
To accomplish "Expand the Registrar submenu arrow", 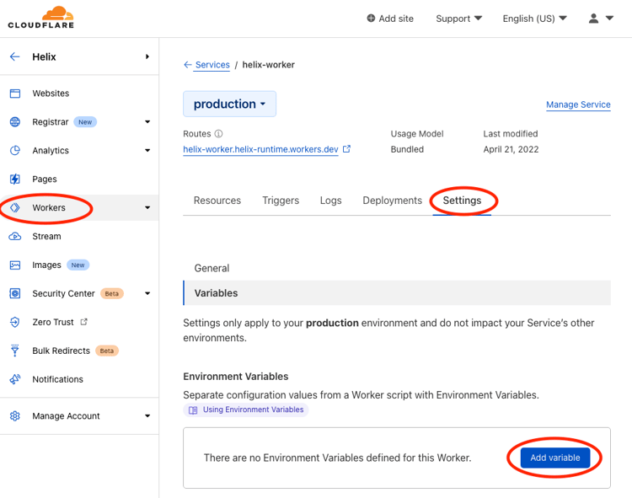I will click(147, 121).
